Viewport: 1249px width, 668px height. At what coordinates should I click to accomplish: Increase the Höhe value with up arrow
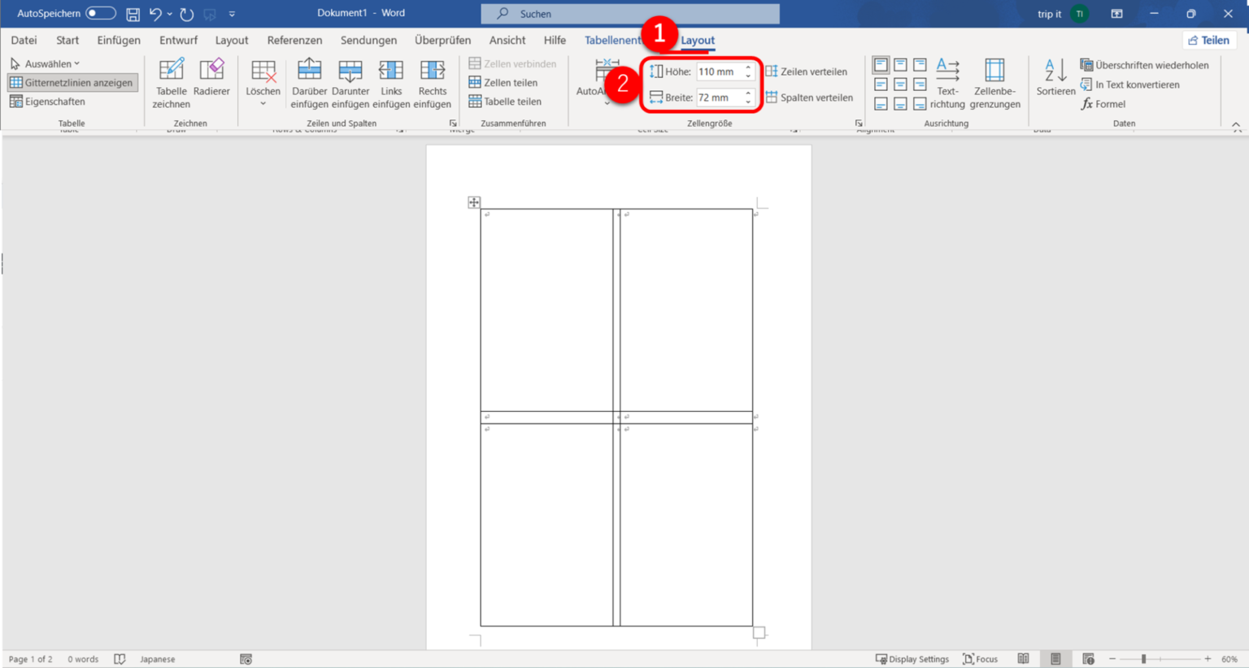pyautogui.click(x=748, y=67)
